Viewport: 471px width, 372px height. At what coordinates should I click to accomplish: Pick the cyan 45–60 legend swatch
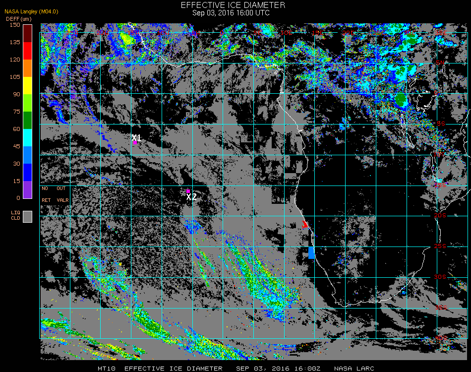click(28, 137)
